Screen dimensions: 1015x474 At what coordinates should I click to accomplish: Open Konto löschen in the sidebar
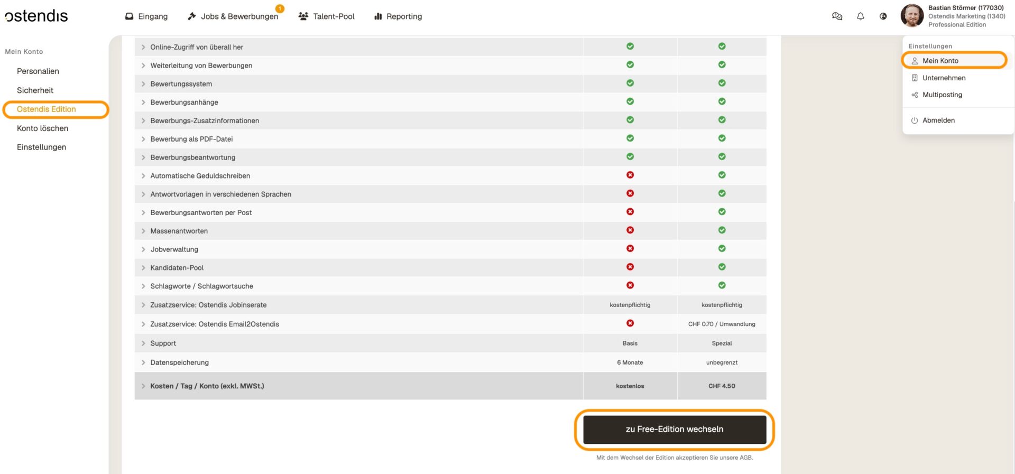[x=42, y=128]
